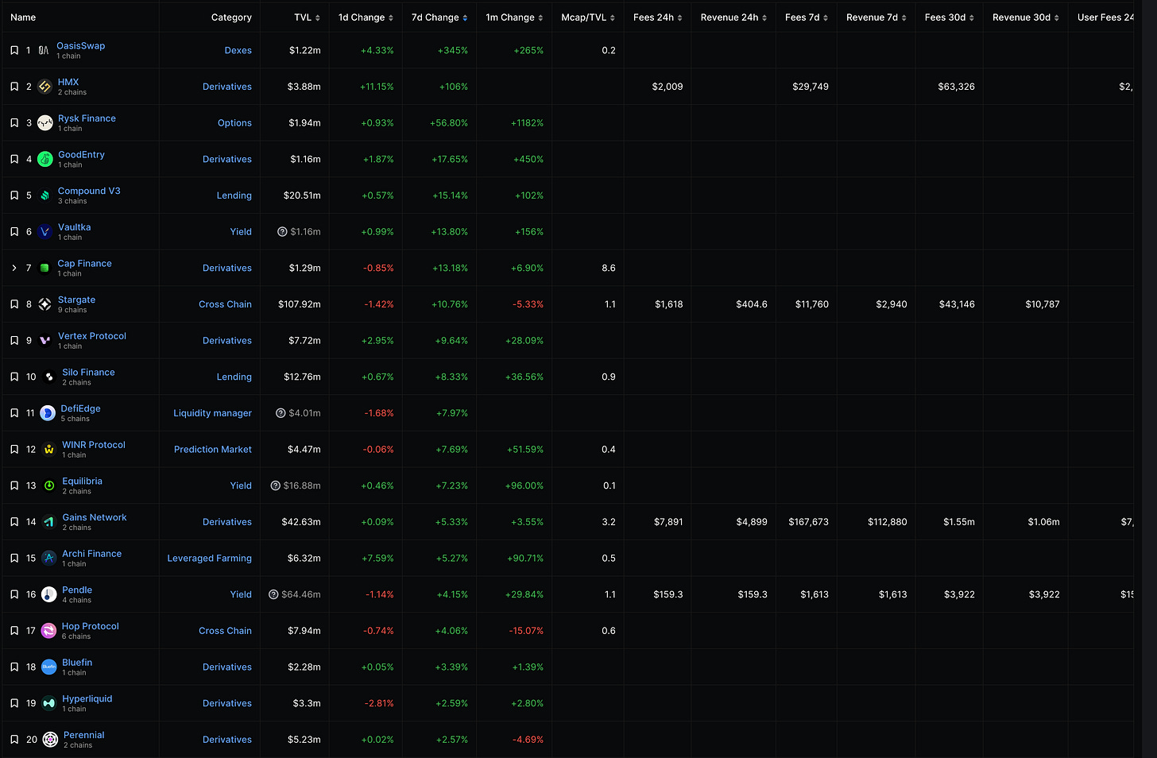The height and width of the screenshot is (758, 1157).
Task: Click the Compound V3 logo
Action: (x=45, y=195)
